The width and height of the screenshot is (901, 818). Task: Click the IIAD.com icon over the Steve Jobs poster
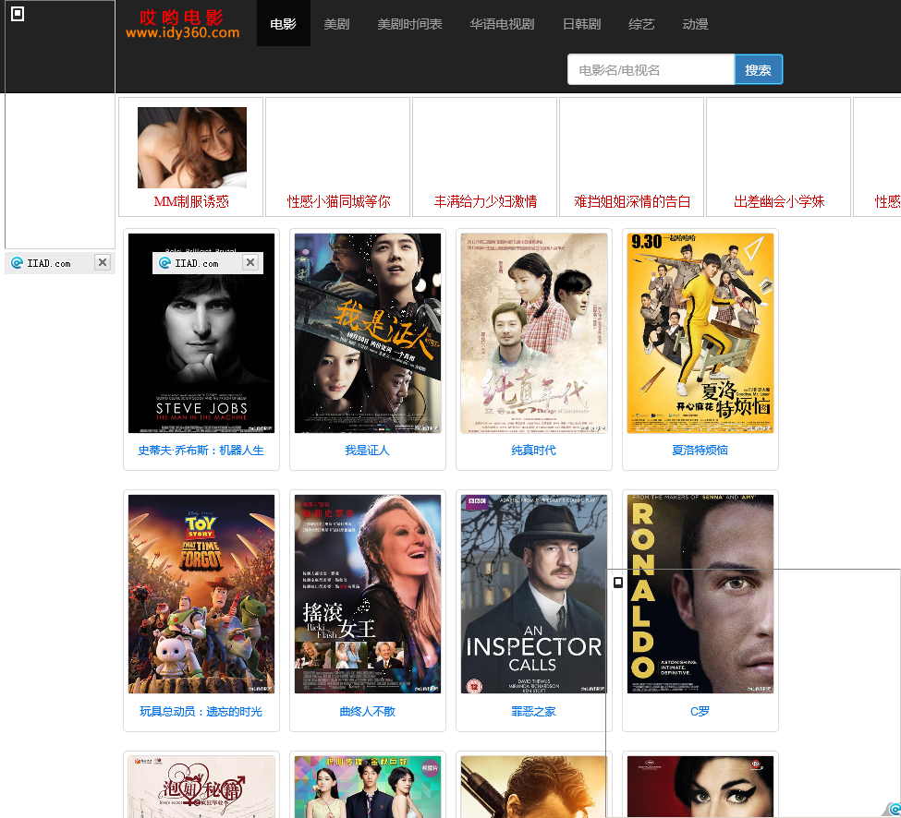[x=164, y=263]
